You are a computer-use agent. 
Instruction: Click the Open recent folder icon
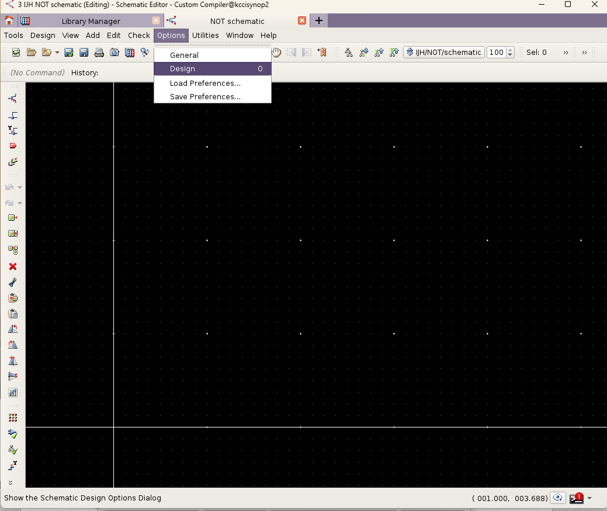click(47, 52)
